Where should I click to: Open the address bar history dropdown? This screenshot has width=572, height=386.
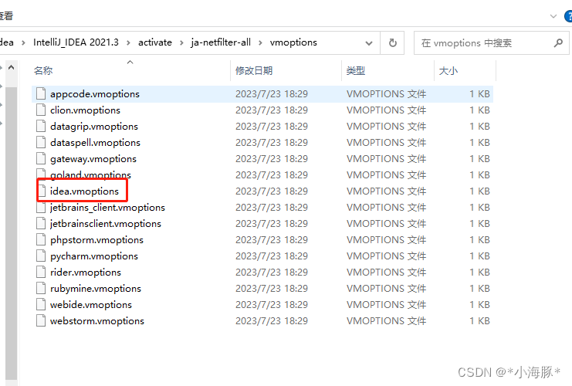(x=369, y=43)
